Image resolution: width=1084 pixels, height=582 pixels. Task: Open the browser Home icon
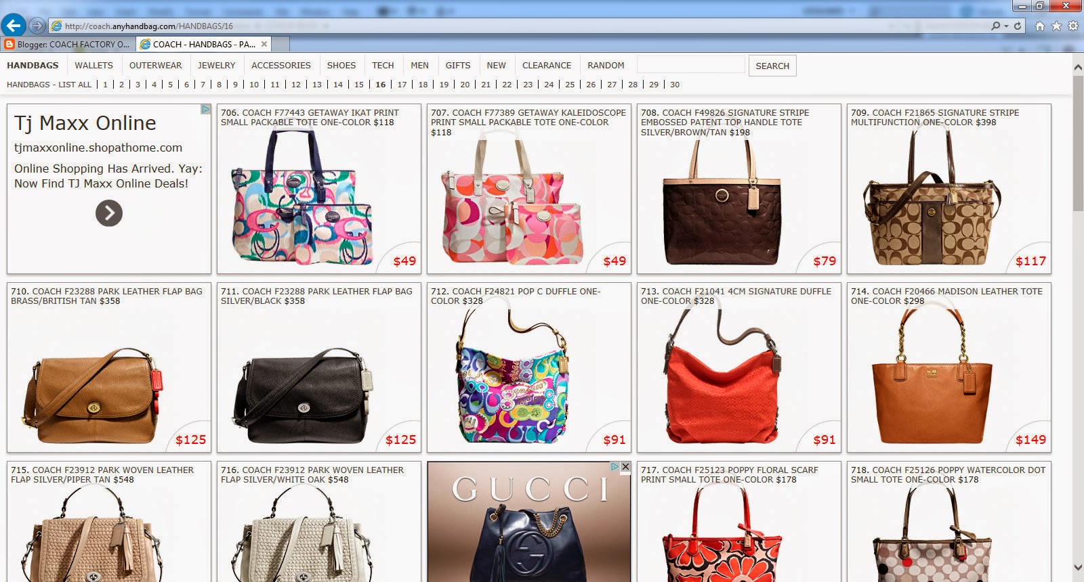click(1040, 26)
